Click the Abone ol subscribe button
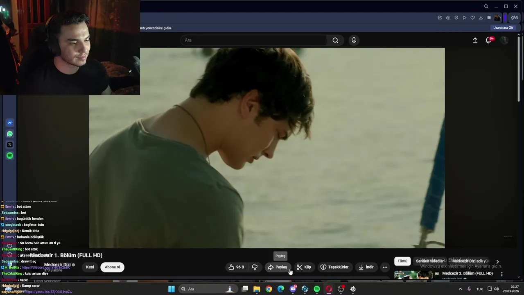 tap(112, 267)
